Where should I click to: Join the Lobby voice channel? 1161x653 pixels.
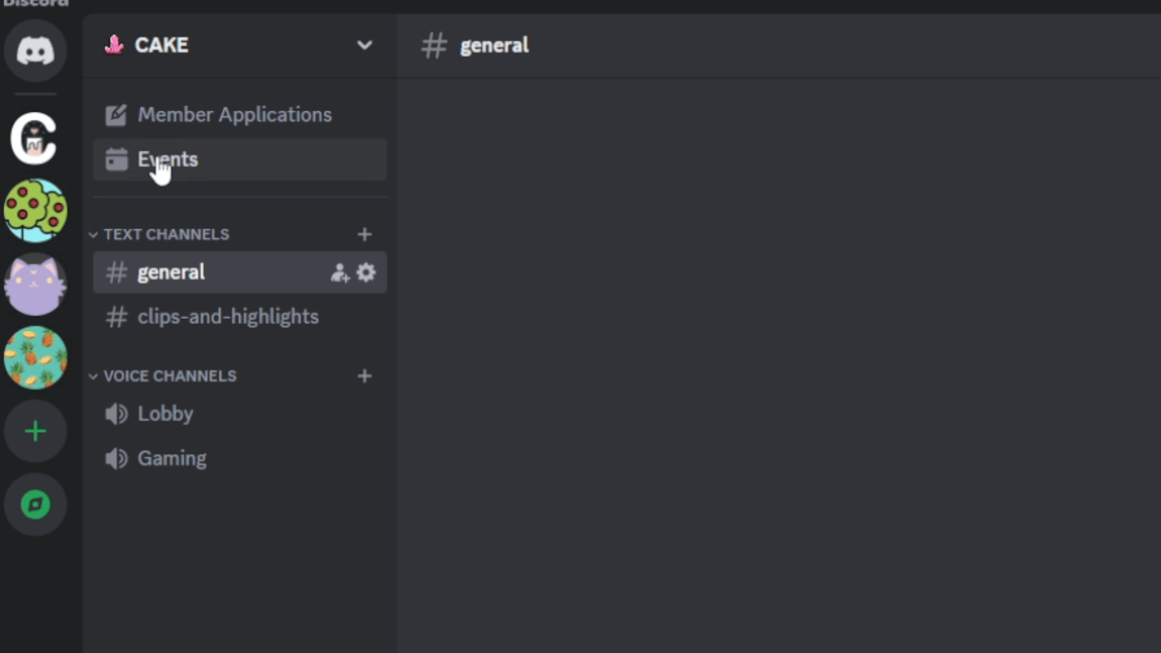[x=164, y=414]
